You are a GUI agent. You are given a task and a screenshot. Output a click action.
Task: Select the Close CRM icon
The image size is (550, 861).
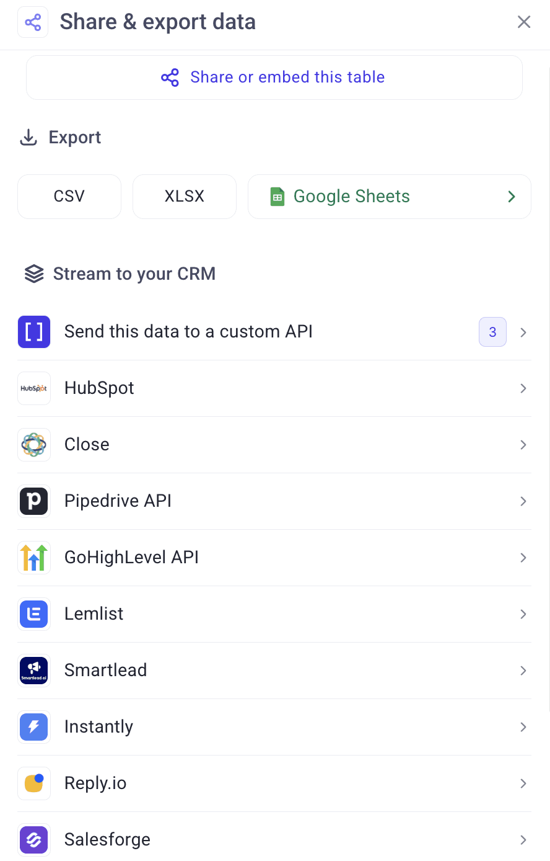pos(34,444)
